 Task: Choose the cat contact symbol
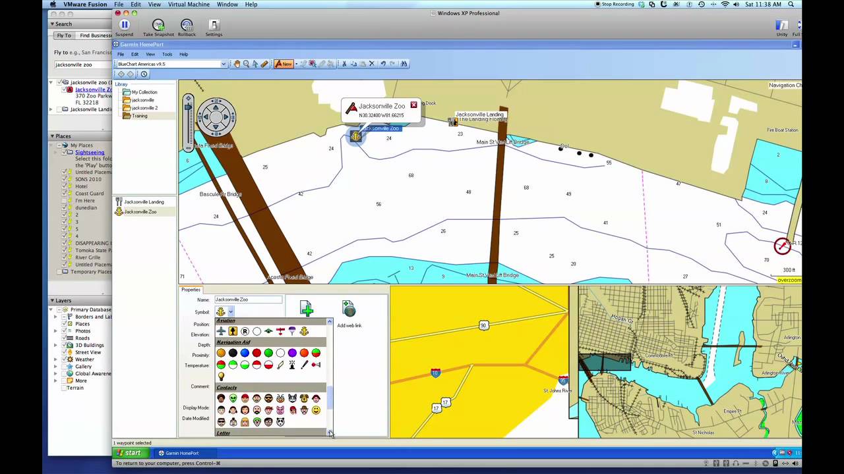[x=292, y=398]
